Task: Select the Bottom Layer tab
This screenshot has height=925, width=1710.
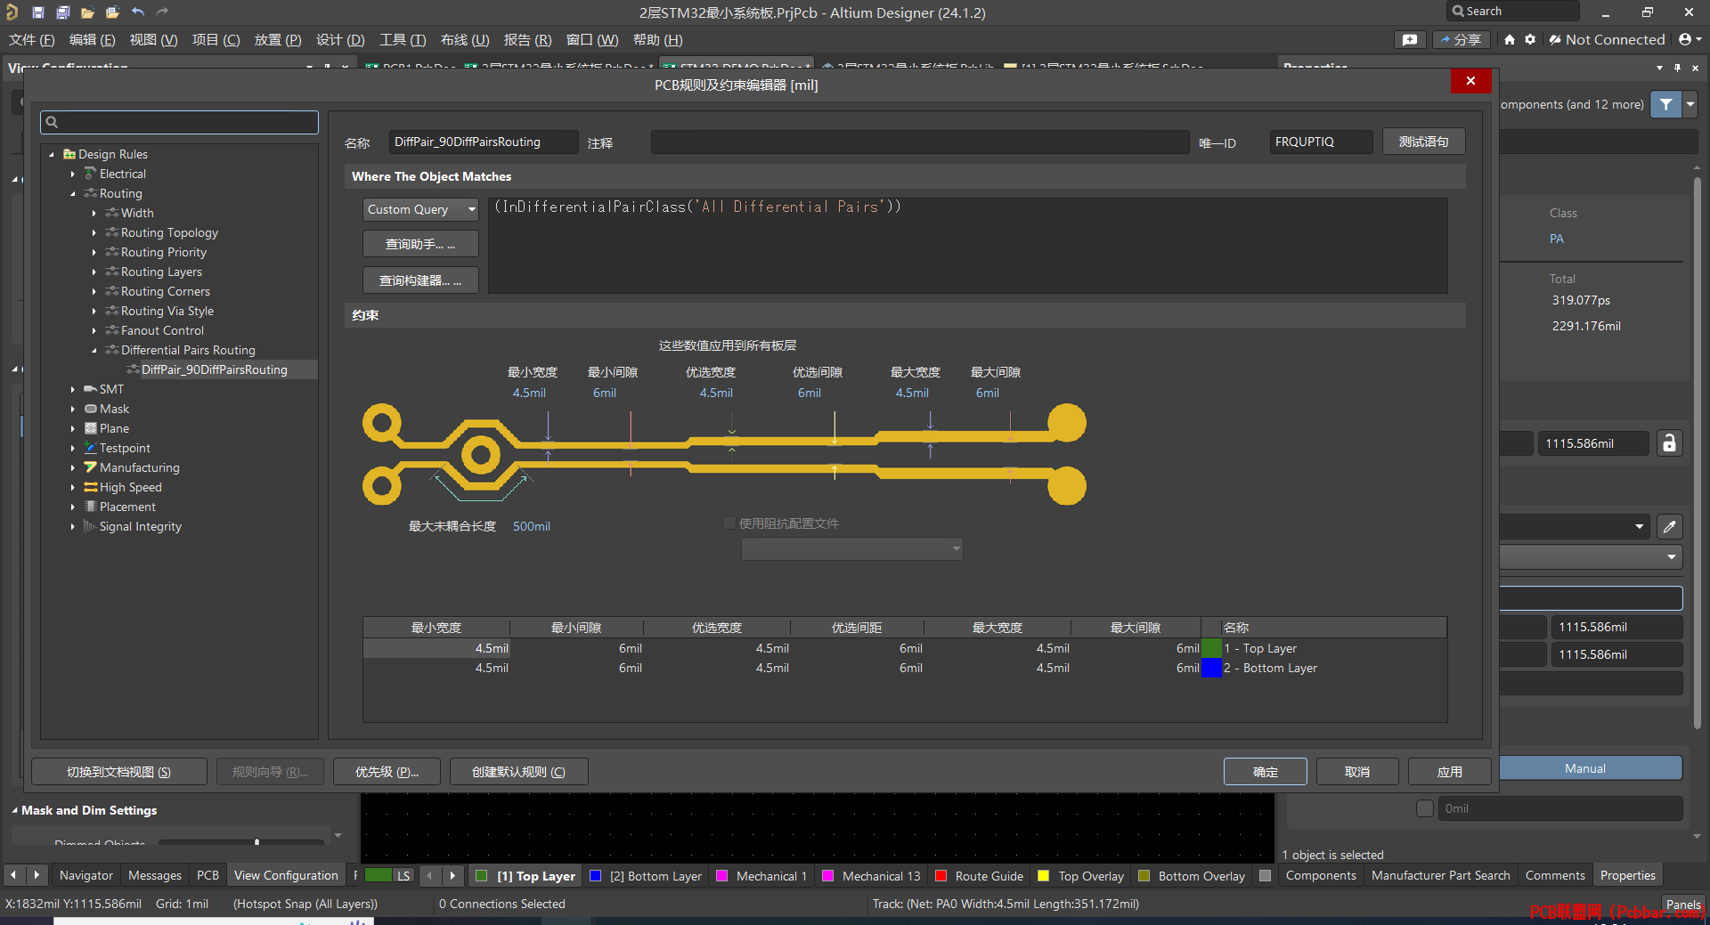Action: [647, 876]
